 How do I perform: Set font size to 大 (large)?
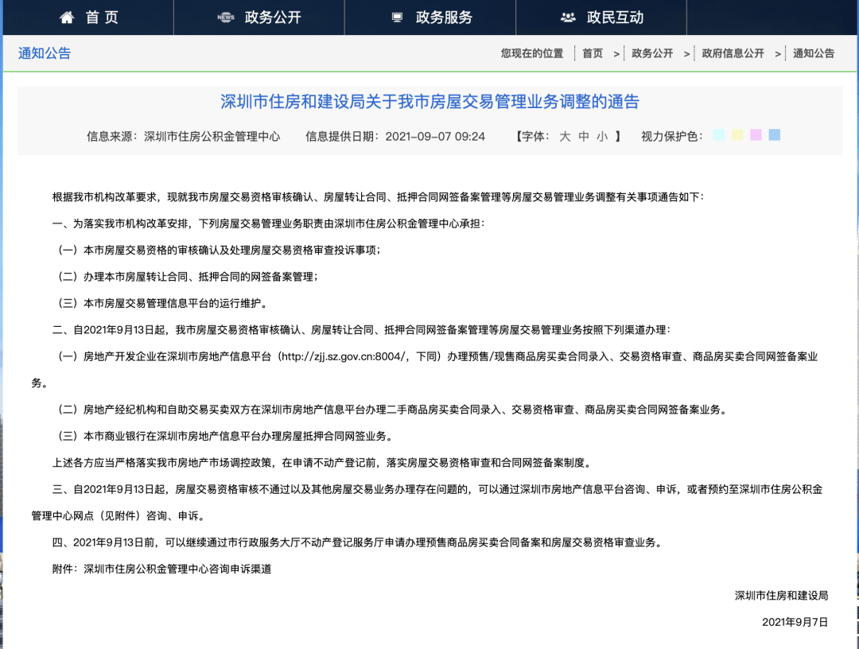(x=565, y=136)
